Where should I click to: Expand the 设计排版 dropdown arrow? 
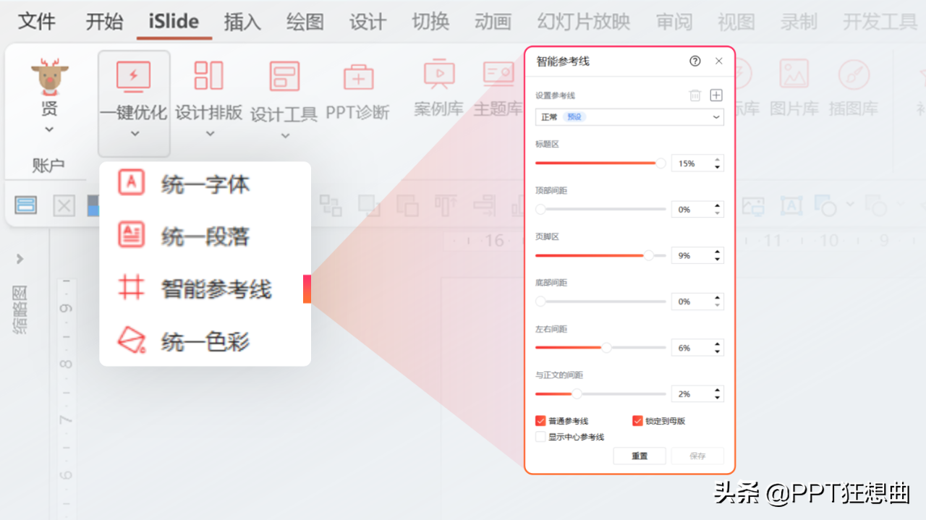point(210,133)
